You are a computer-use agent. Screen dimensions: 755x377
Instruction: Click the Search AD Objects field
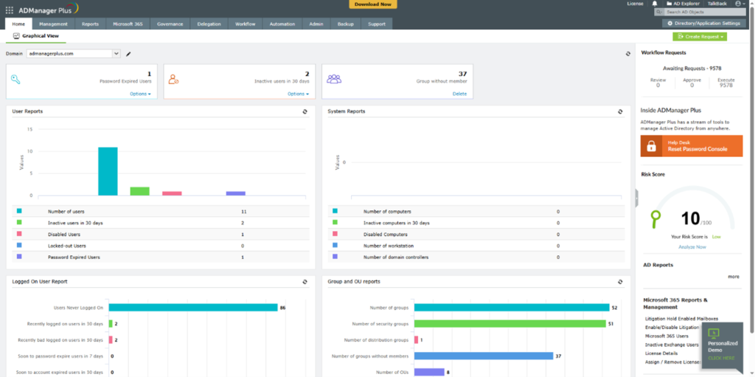[704, 13]
